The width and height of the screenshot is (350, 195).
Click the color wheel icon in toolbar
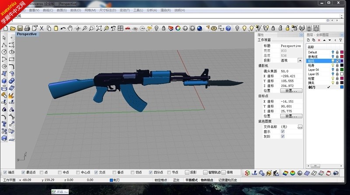click(178, 28)
